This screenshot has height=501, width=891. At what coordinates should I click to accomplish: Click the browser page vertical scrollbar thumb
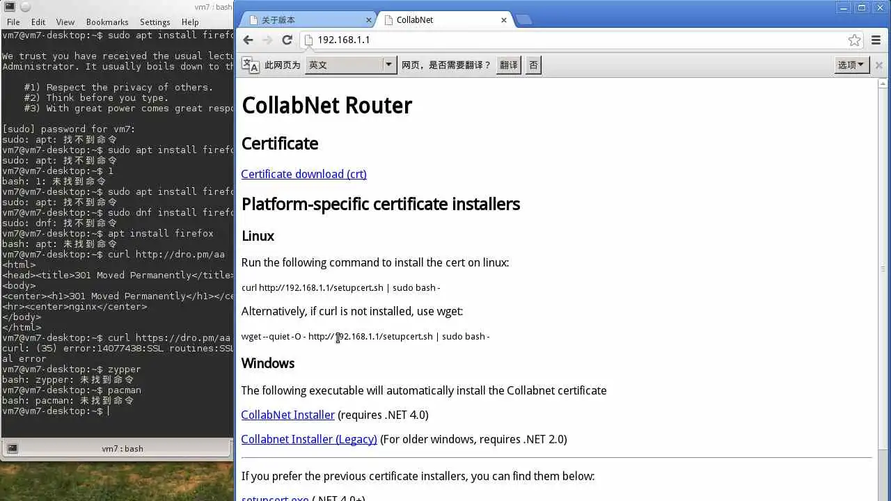tap(883, 268)
